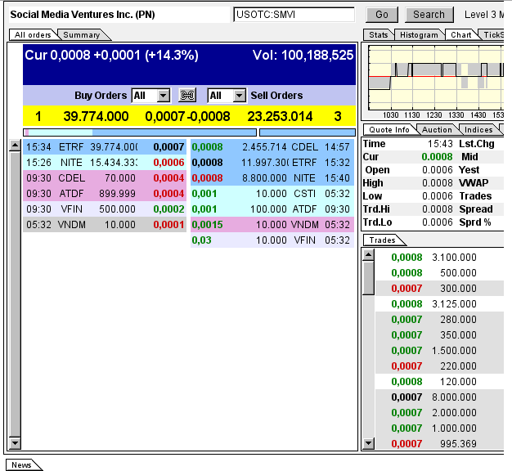The height and width of the screenshot is (471, 512).
Task: Click the 995.369 trade row
Action: tap(439, 444)
